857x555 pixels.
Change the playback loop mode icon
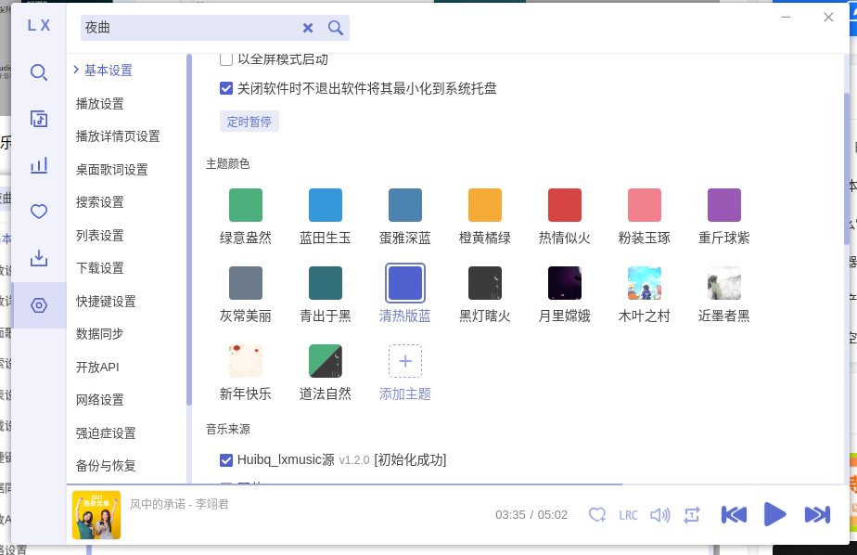pos(692,514)
